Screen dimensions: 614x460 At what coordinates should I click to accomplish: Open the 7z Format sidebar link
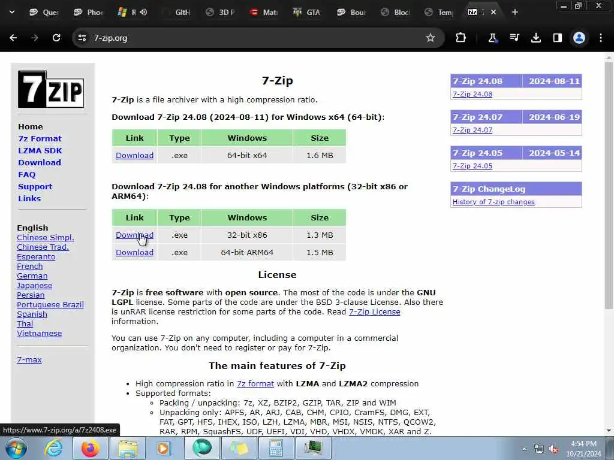(x=40, y=138)
